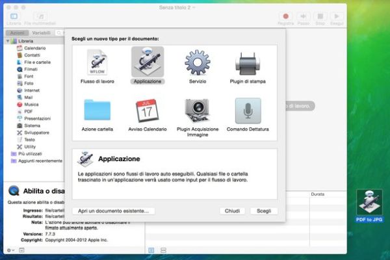390x260 pixels.
Task: Select Plugin Acquisizione Immagine icon
Action: (x=197, y=110)
